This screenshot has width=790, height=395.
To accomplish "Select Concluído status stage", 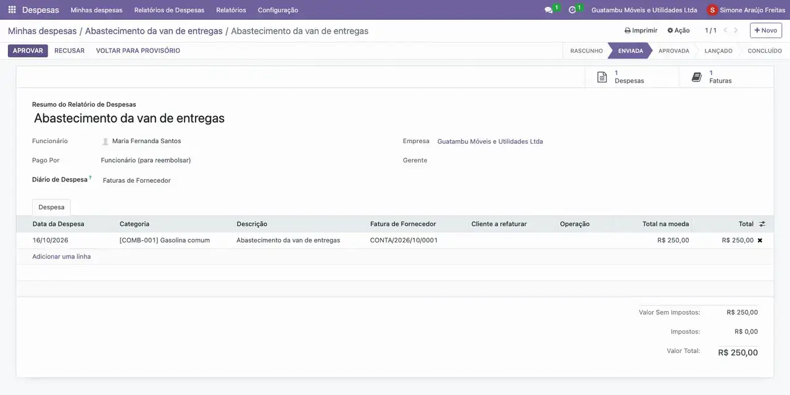I will point(765,51).
